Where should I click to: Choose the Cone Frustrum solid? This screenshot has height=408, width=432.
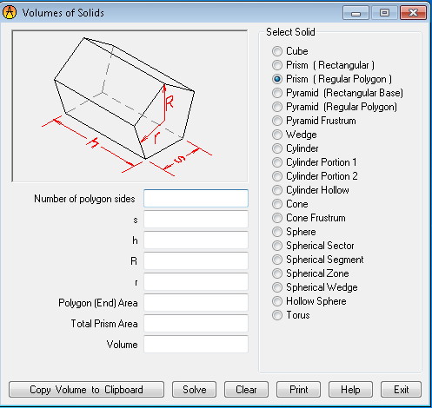coord(277,218)
